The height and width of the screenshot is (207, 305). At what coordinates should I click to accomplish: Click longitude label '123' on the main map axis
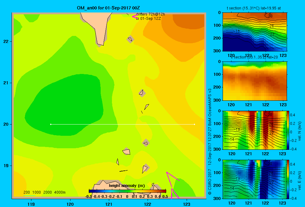click(x=187, y=204)
